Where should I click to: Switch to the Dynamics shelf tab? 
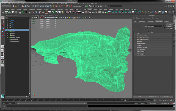[x=46, y=9]
